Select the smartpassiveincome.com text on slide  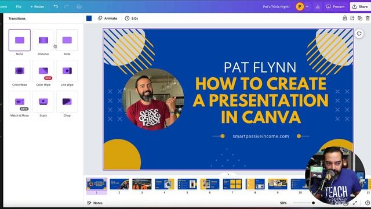(260, 136)
